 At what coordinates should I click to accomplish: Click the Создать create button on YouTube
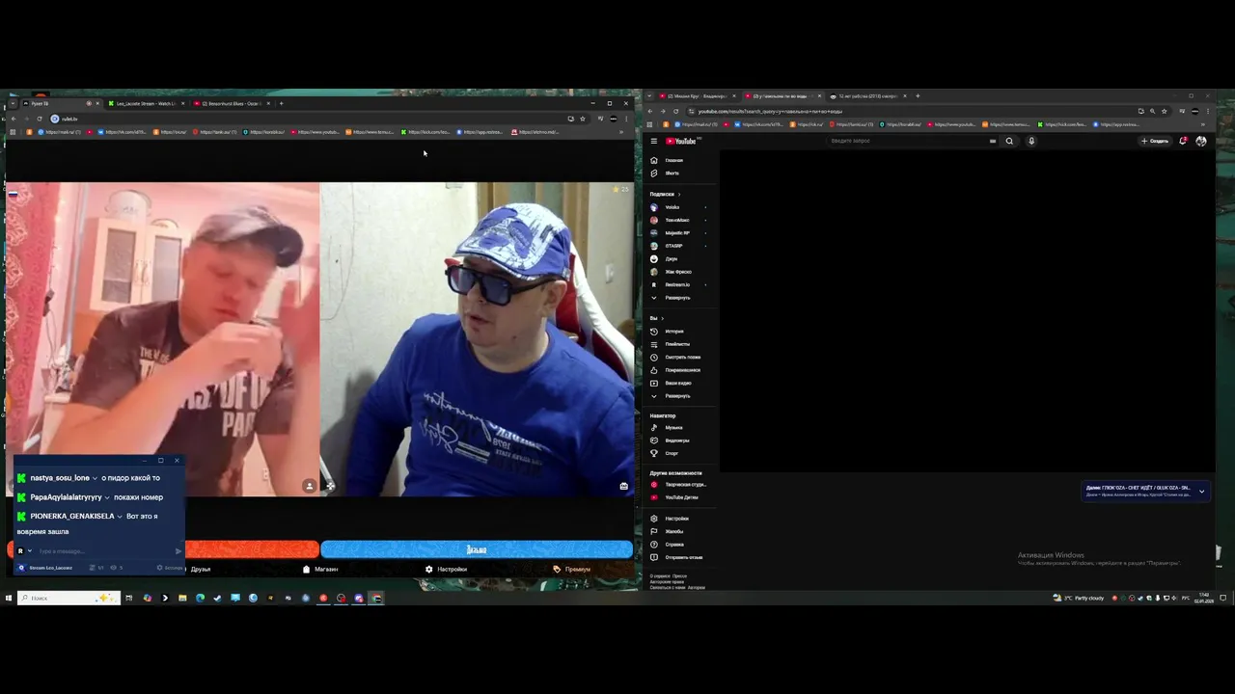click(1155, 141)
